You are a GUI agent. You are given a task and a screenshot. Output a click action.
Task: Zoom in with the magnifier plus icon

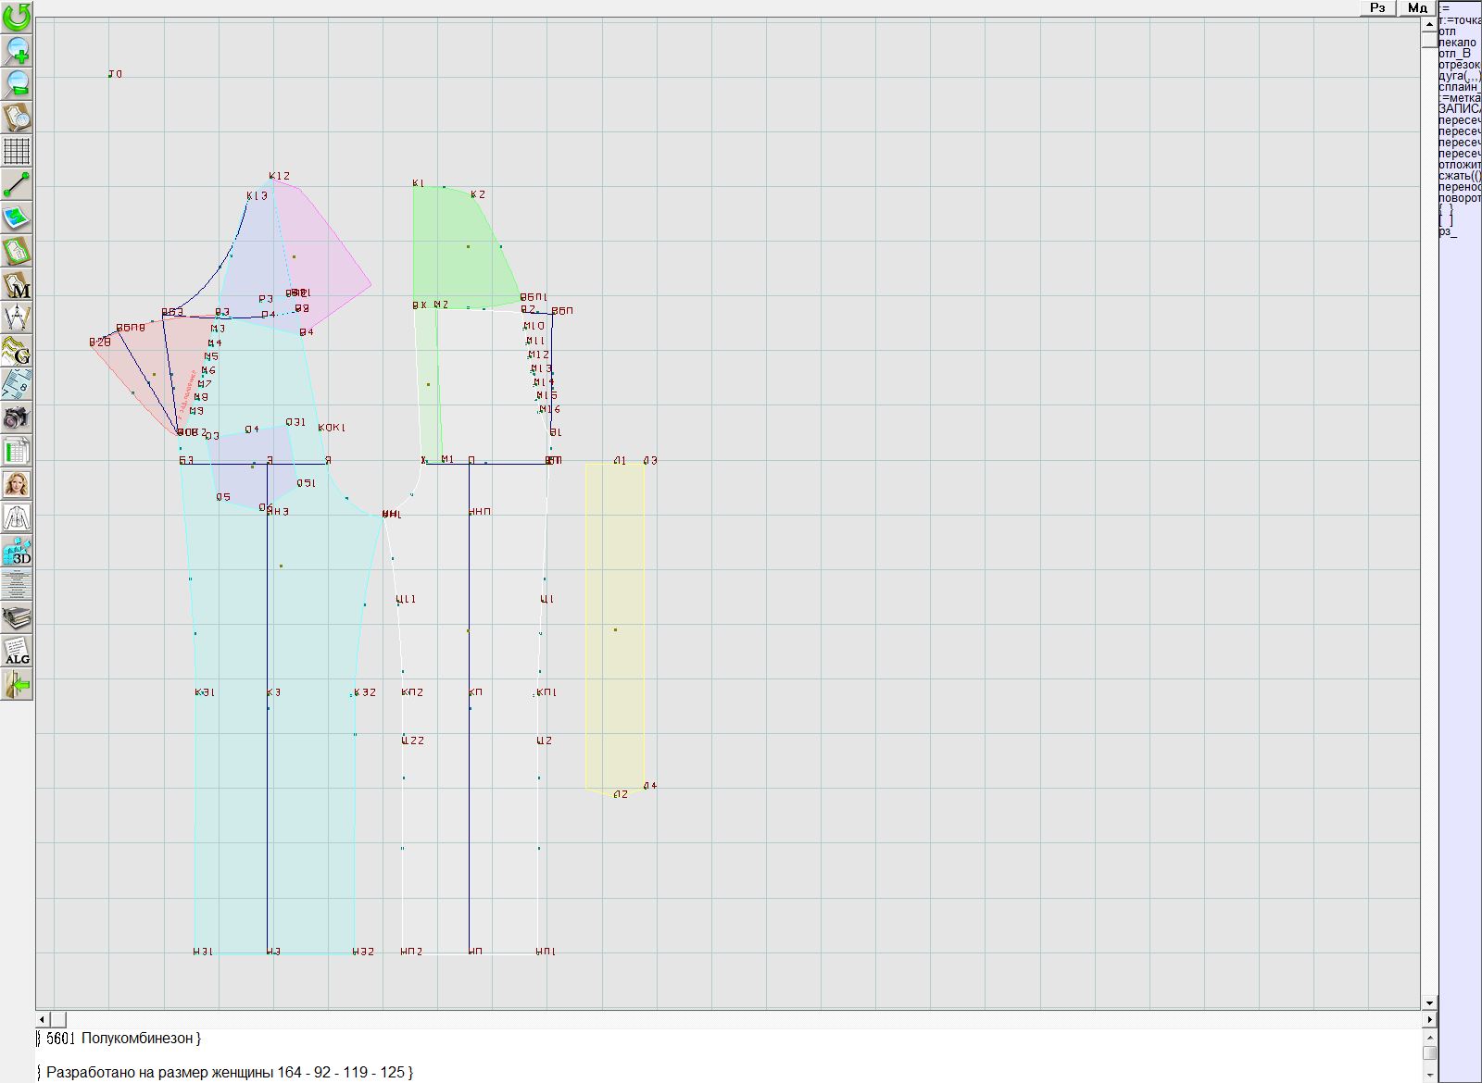(17, 50)
